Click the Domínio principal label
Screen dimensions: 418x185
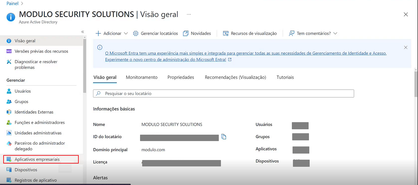110,150
